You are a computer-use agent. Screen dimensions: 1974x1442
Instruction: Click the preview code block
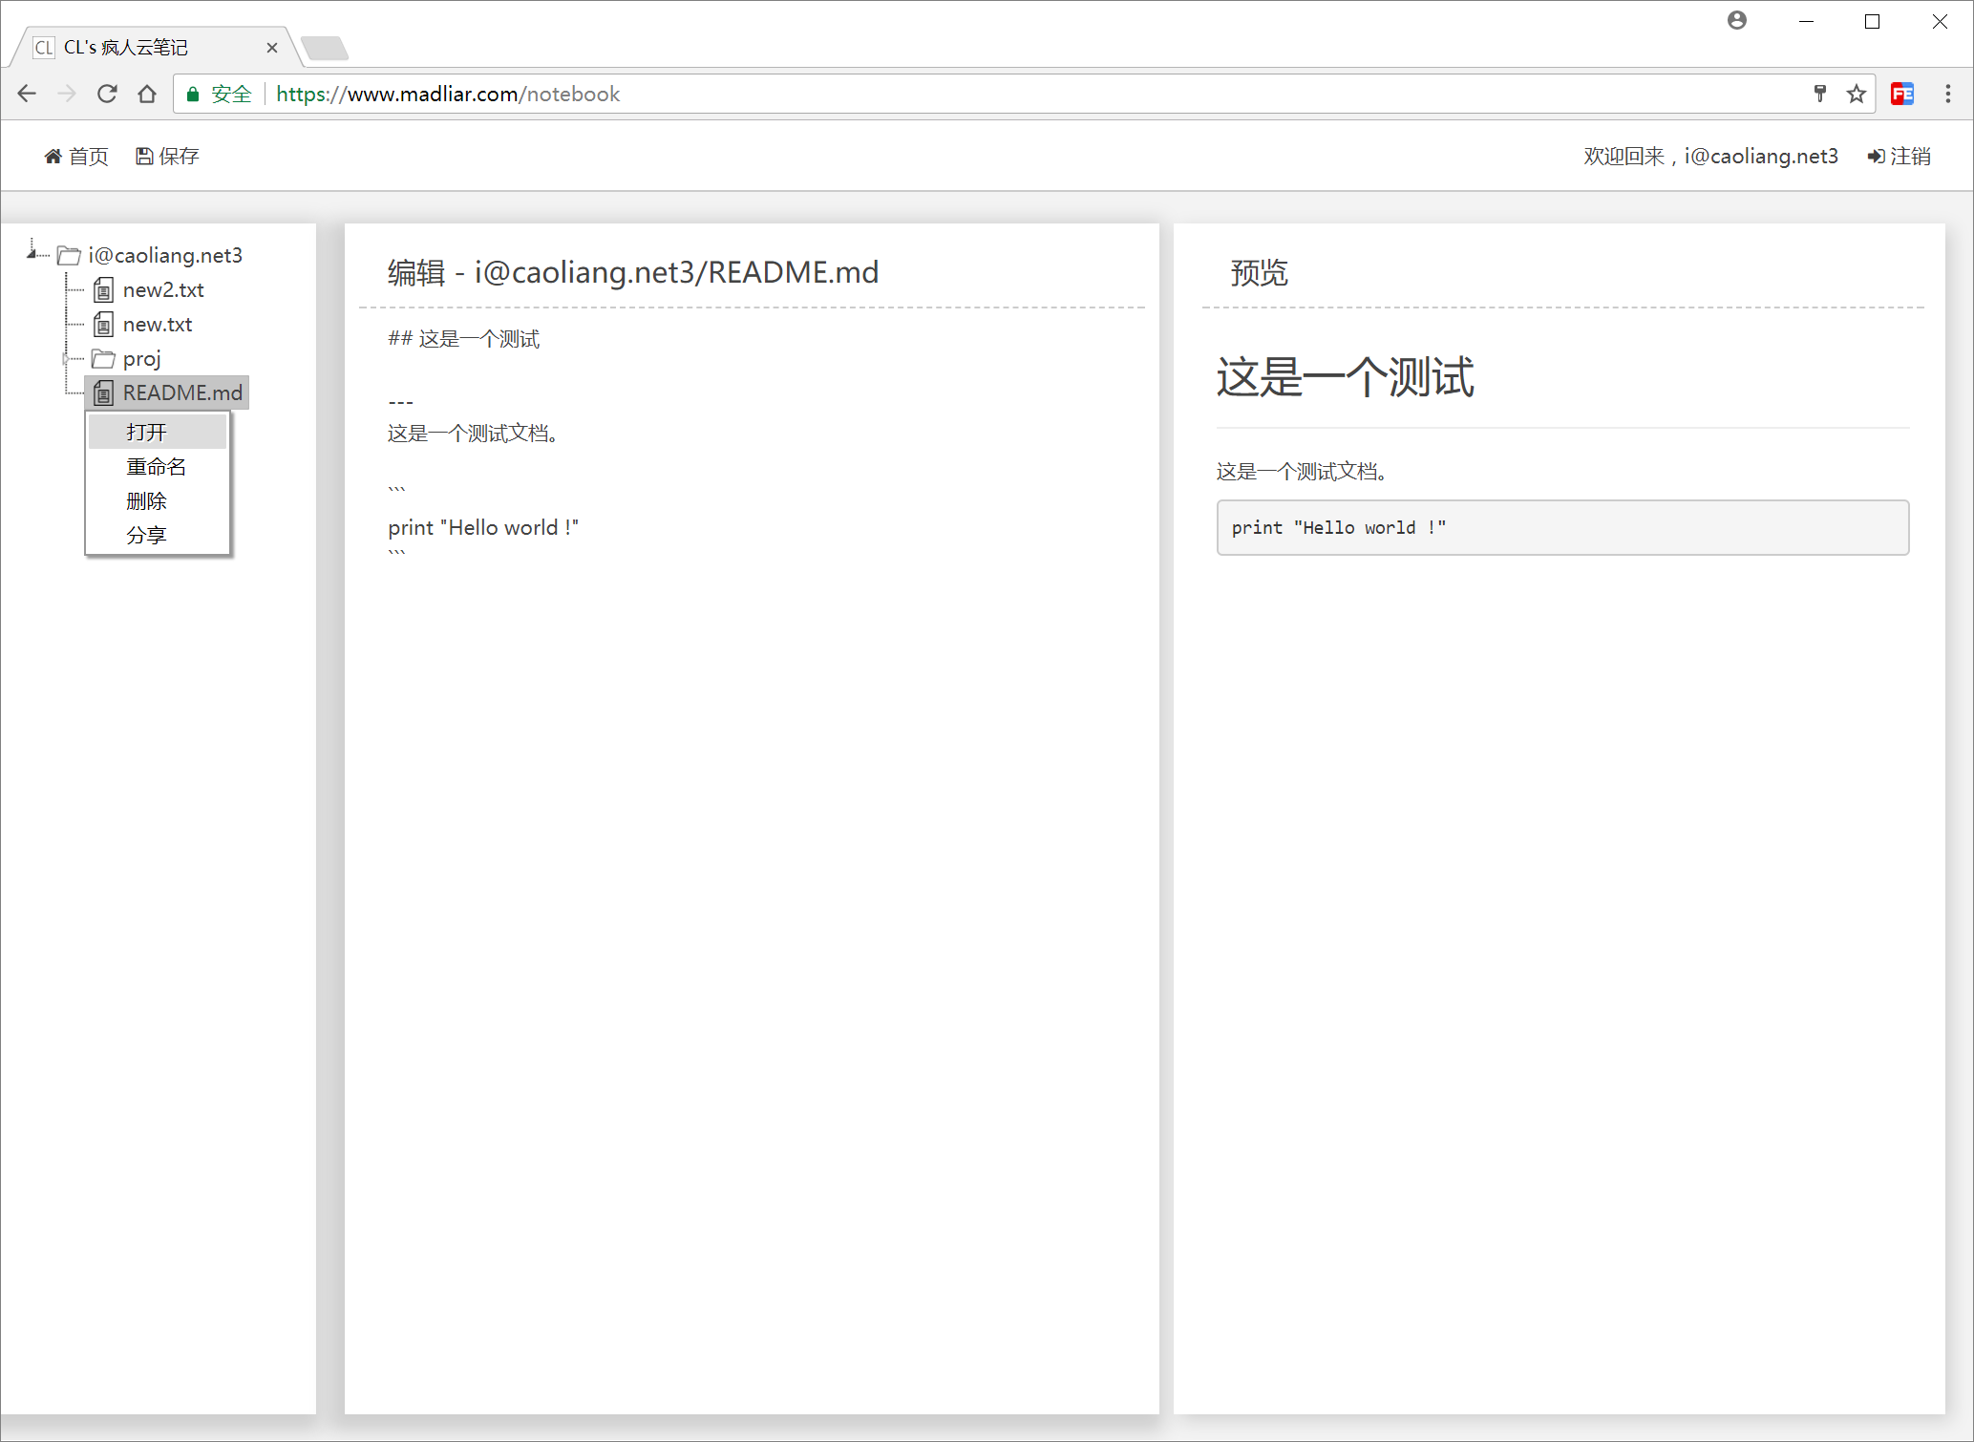coord(1562,528)
